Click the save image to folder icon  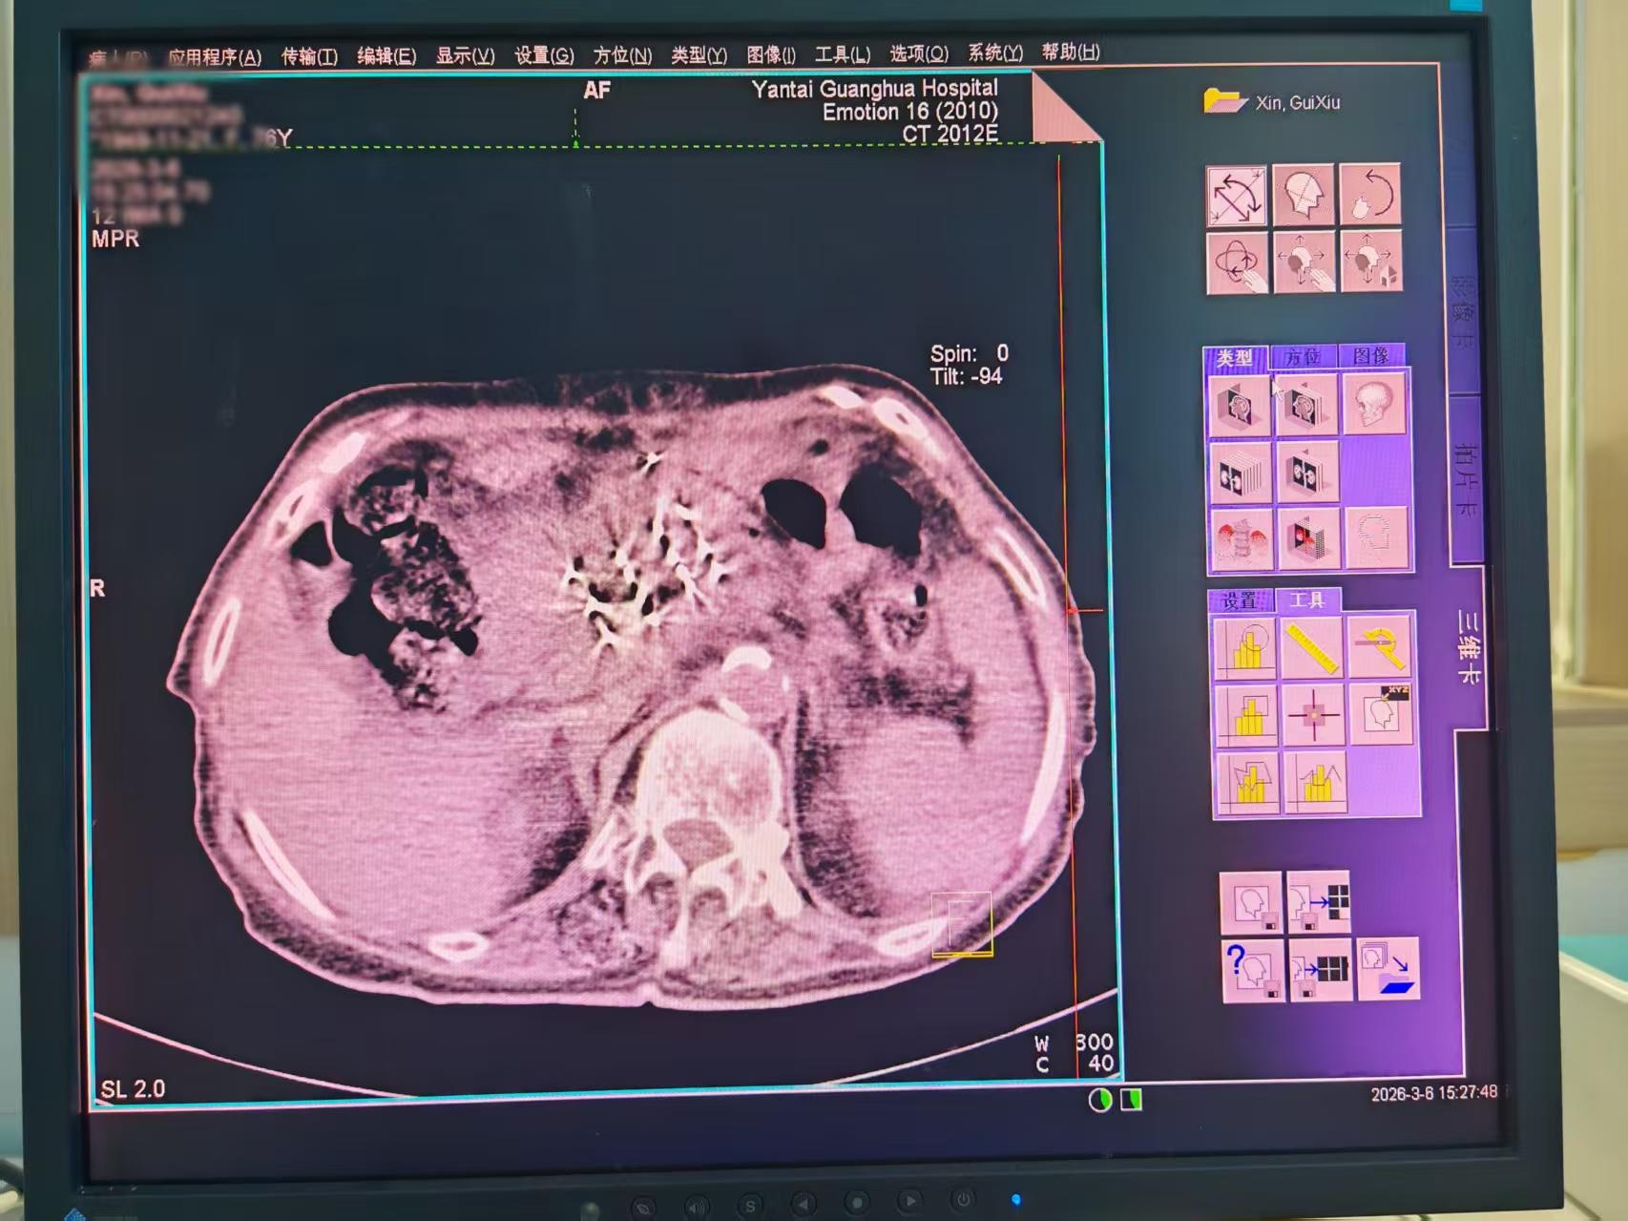1388,969
